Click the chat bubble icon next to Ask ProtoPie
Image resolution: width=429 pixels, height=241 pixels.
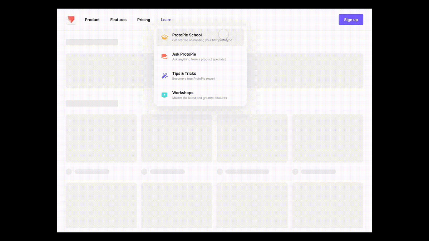164,56
